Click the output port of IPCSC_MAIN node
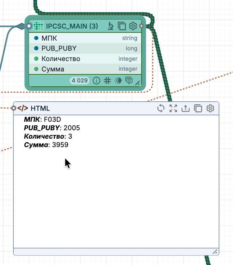Screen dimensions: 233x265 click(x=141, y=26)
